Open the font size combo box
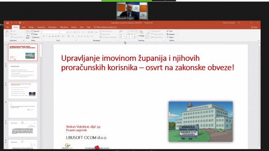Image resolution: width=269 pixels, height=151 pixels. pyautogui.click(x=63, y=32)
